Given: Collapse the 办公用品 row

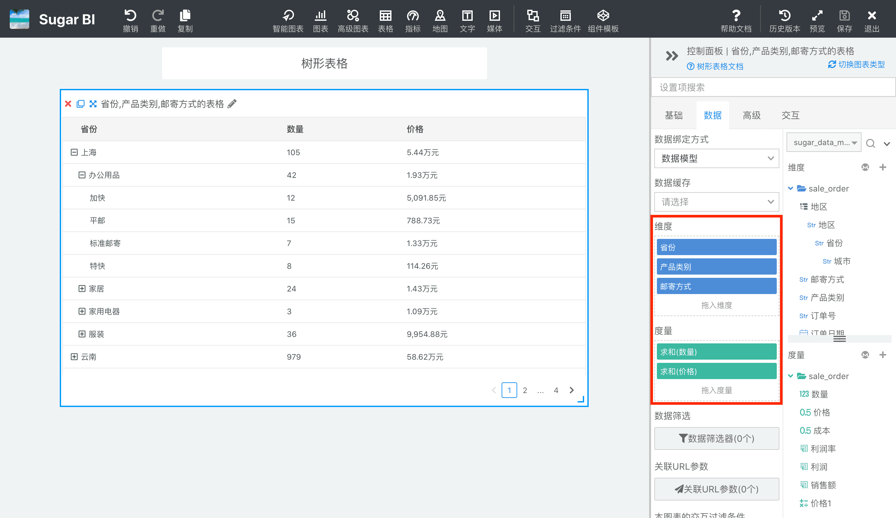Looking at the screenshot, I should [82, 175].
